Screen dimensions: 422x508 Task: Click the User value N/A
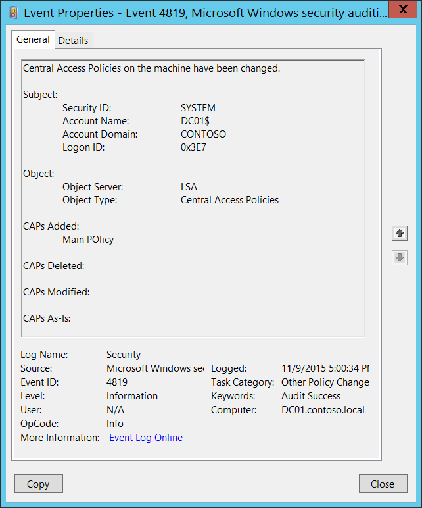(115, 410)
